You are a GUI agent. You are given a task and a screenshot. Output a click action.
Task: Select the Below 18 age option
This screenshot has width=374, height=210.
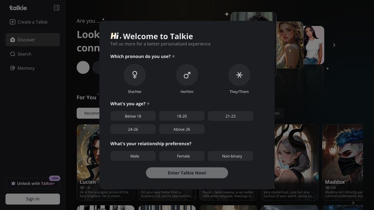pos(133,116)
